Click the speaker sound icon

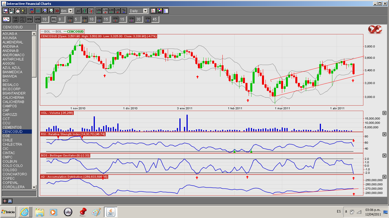point(24,11)
